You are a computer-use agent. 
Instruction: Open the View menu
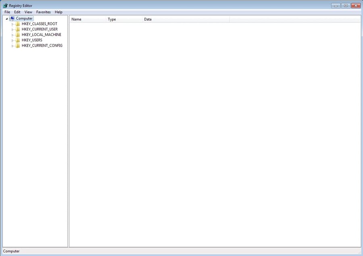pos(28,12)
